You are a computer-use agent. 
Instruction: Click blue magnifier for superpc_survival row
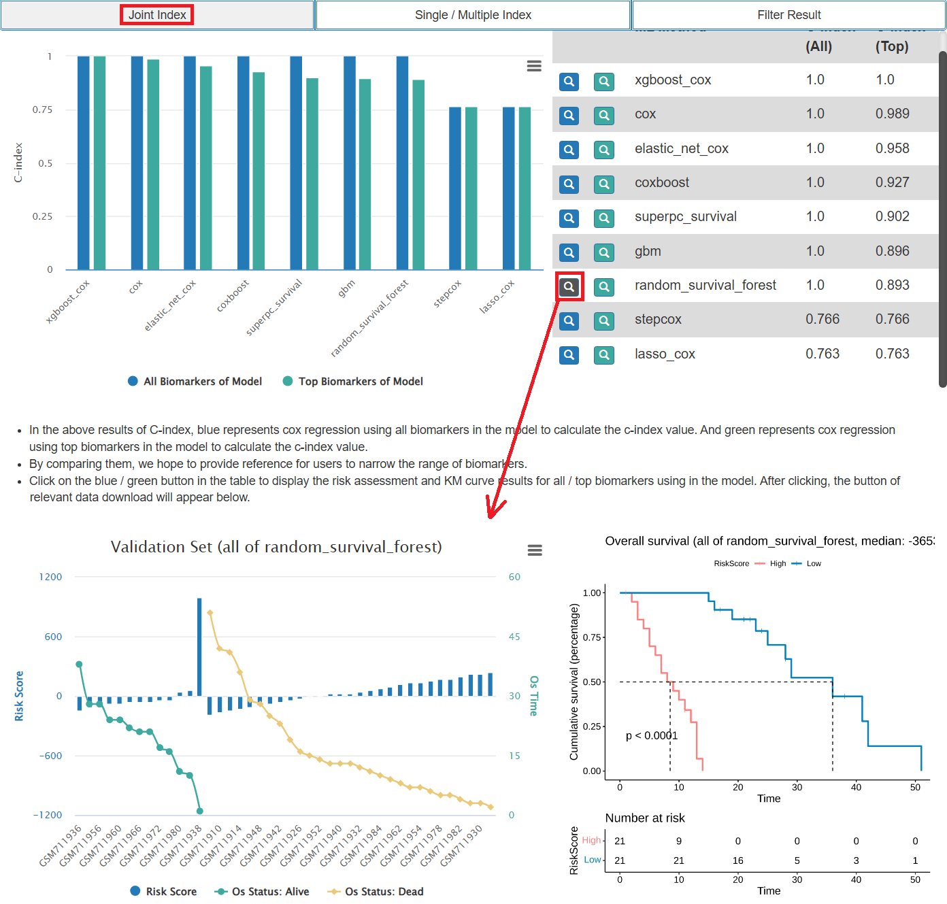[569, 218]
